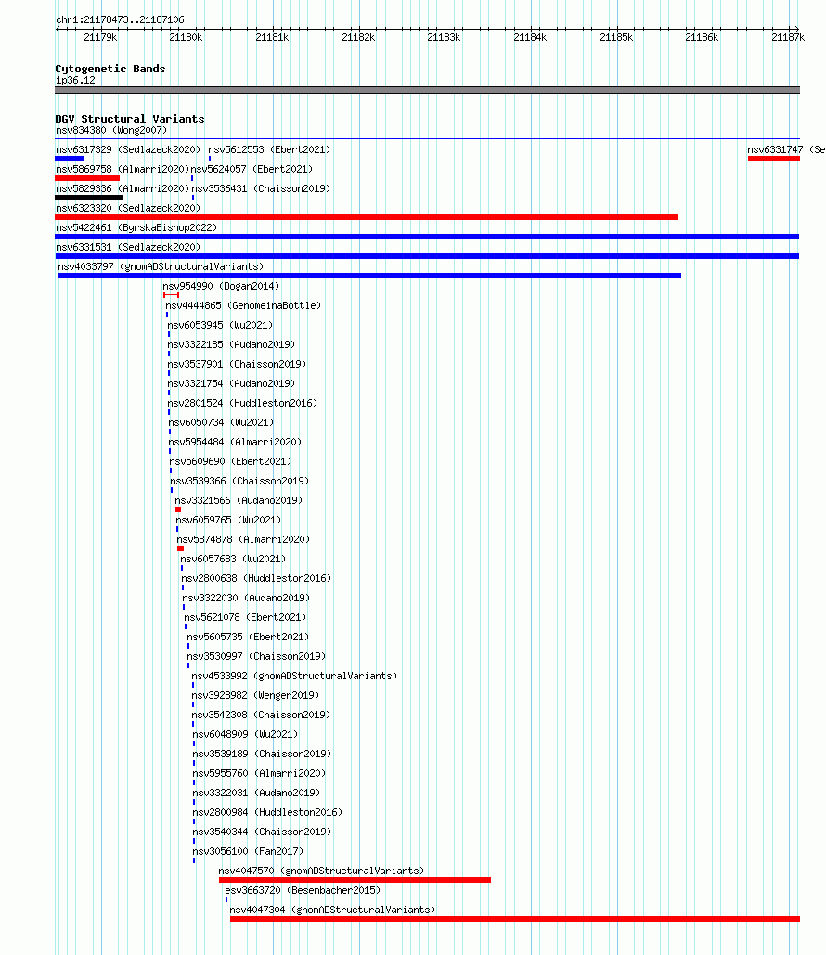This screenshot has height=955, width=826.
Task: Select the nsv3056100 (Fan2017) label
Action: point(248,851)
